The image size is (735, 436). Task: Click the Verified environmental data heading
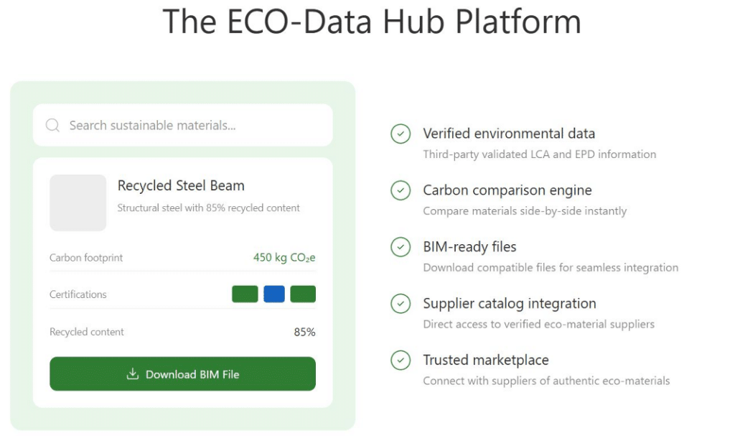(x=509, y=134)
